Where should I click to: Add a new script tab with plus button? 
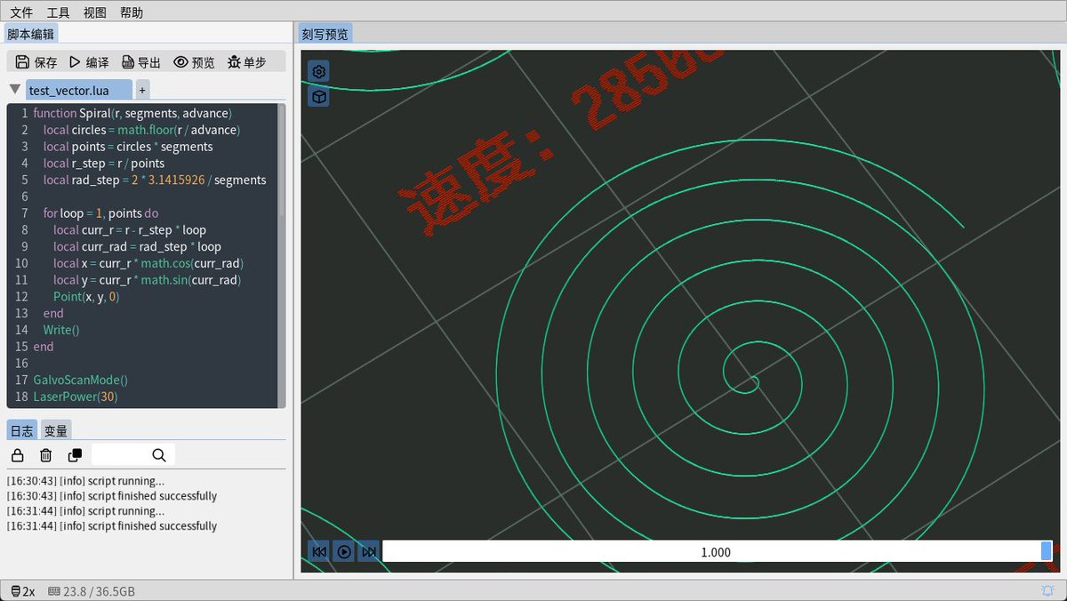[142, 90]
